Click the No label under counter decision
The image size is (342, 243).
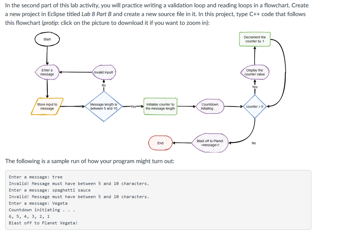[x=253, y=143]
